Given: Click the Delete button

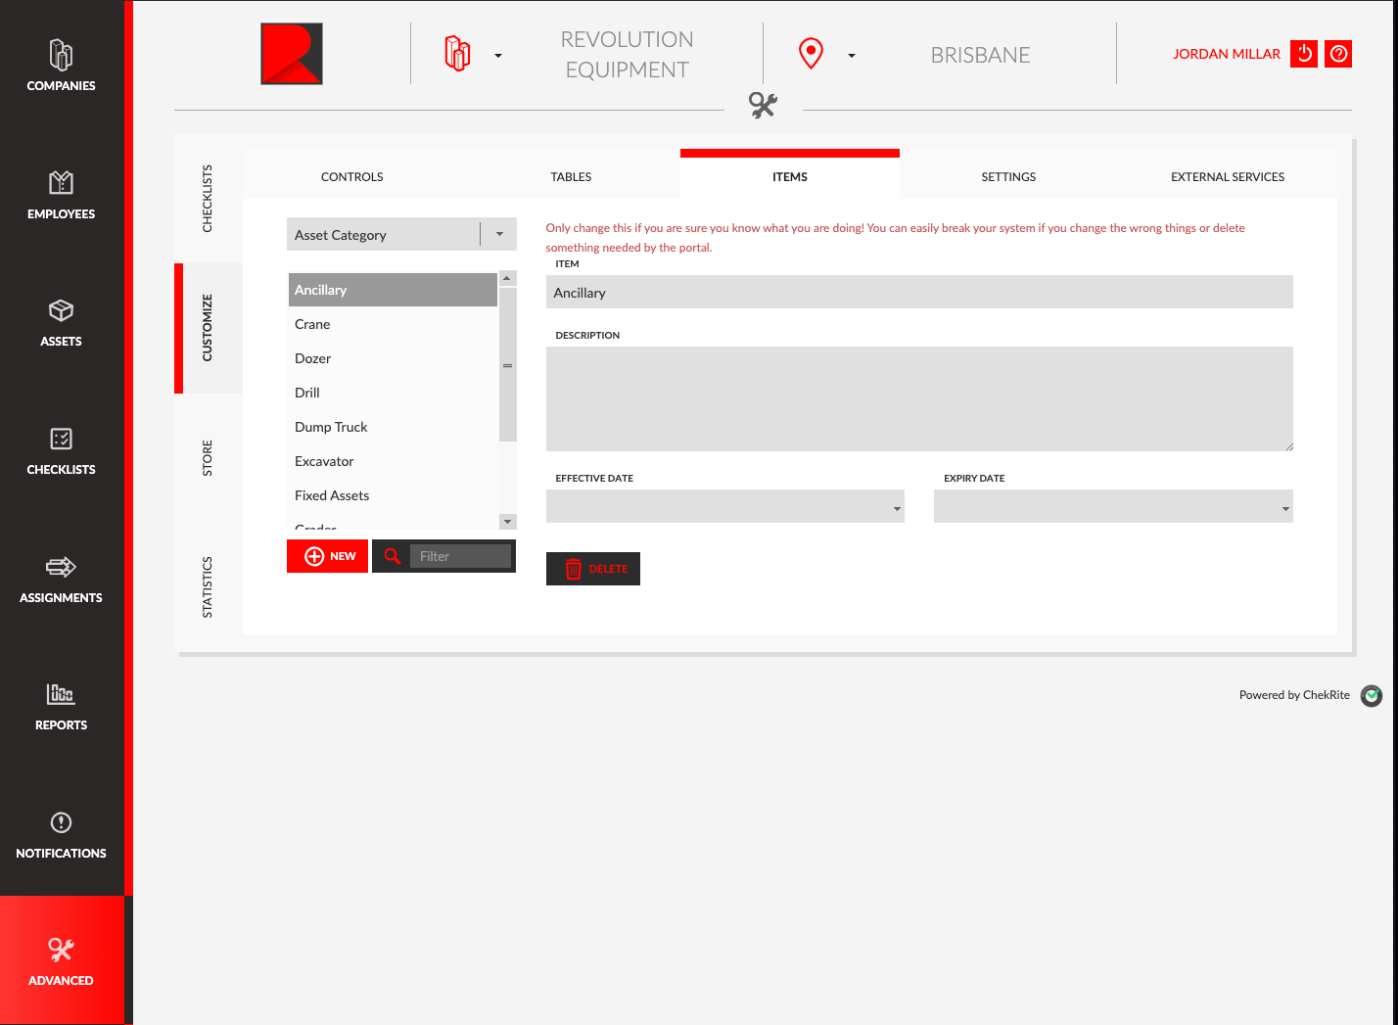Looking at the screenshot, I should 593,569.
